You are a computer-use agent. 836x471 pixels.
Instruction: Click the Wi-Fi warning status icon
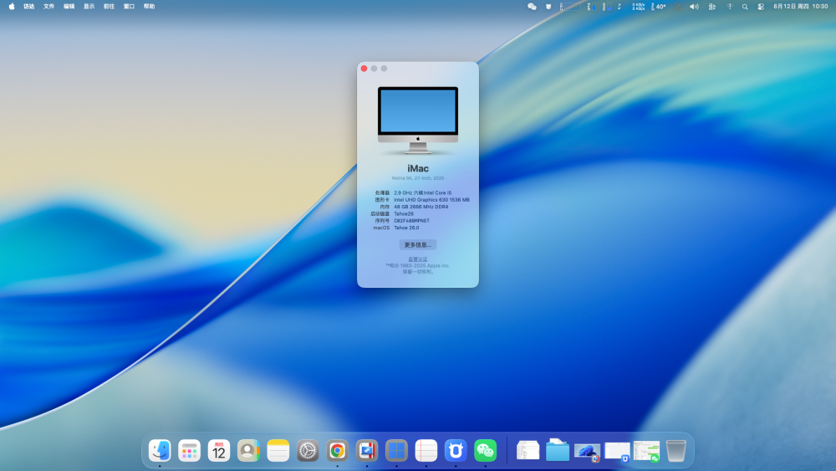click(729, 7)
